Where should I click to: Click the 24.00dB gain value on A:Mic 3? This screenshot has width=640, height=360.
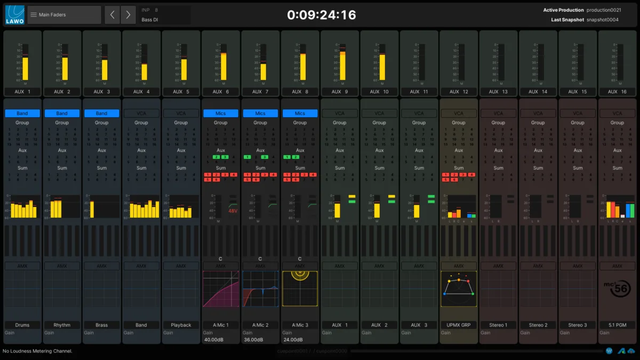pyautogui.click(x=293, y=340)
